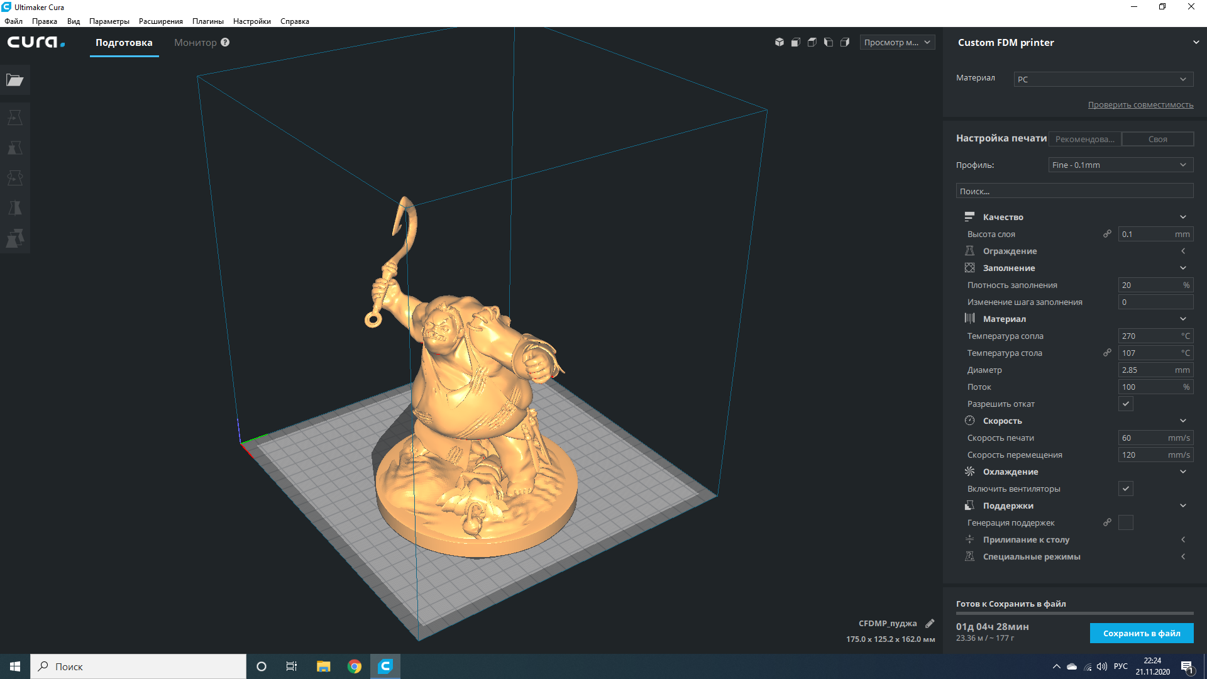Screen dimensions: 1207x679
Task: Open the Проверить совместимость link
Action: pos(1140,105)
